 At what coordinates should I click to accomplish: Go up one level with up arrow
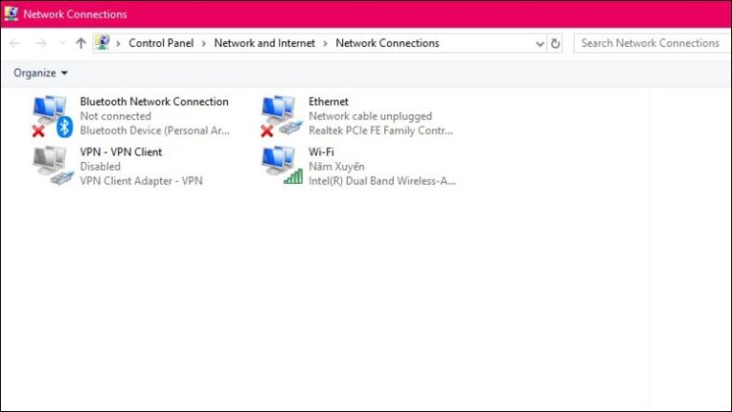point(81,43)
